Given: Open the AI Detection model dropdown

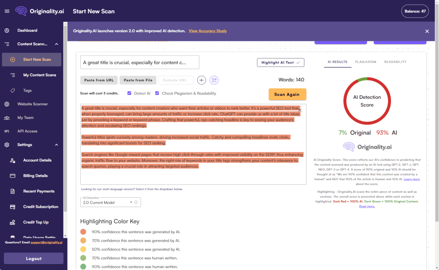Looking at the screenshot, I should [x=110, y=202].
